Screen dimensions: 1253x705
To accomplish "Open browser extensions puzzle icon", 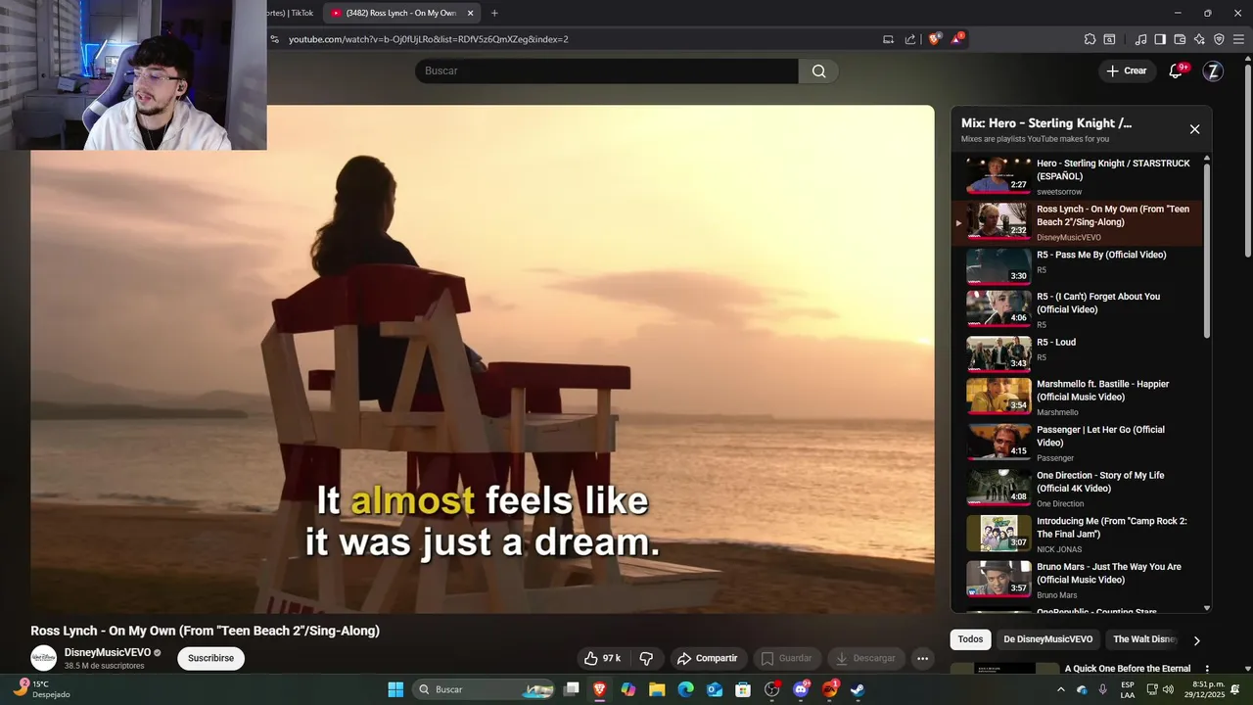I will (1090, 39).
